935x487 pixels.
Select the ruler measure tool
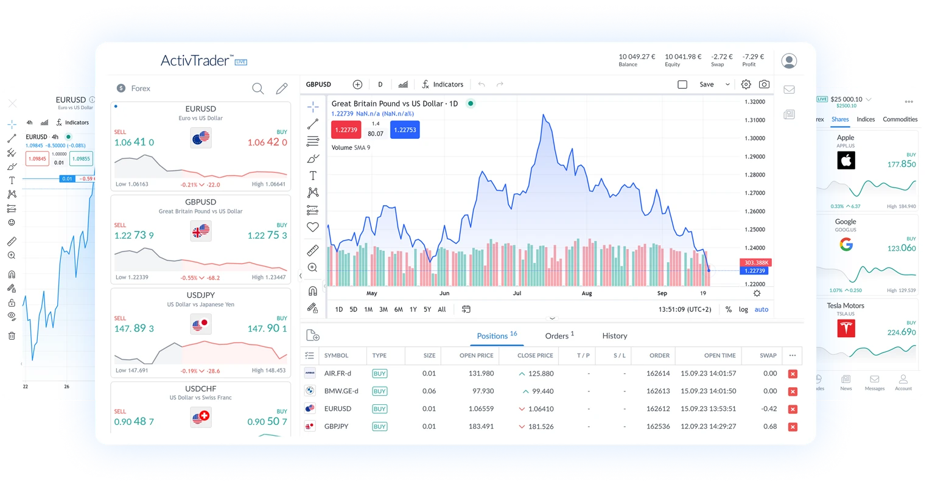312,250
